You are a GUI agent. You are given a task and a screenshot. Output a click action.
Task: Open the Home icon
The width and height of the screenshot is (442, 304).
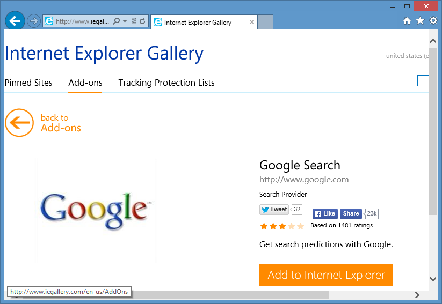[407, 21]
